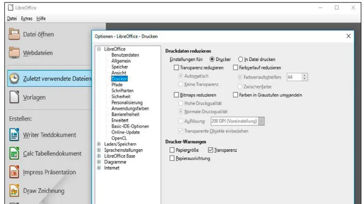This screenshot has height=204, width=364.
Task: Click the Webdateien folder icon
Action: pyautogui.click(x=14, y=52)
